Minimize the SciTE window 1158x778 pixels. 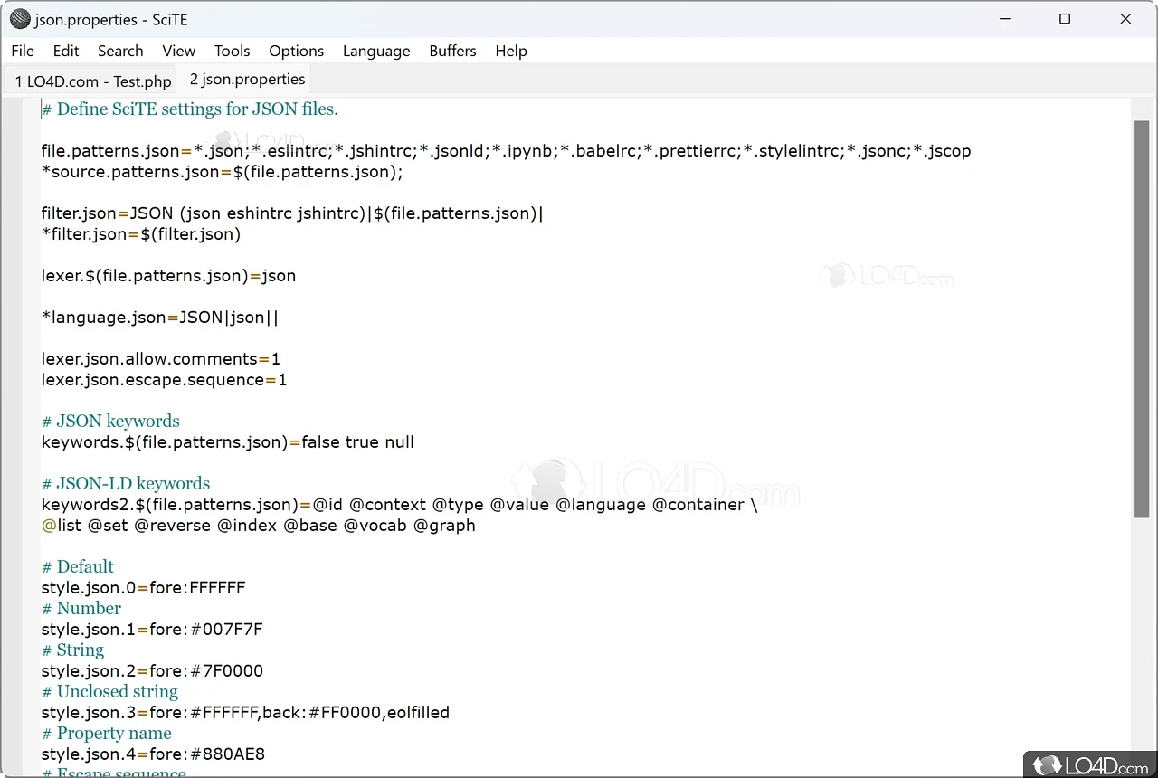1004,19
